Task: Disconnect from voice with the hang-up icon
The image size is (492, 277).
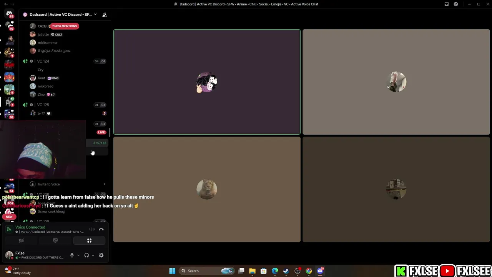Action: 101,229
